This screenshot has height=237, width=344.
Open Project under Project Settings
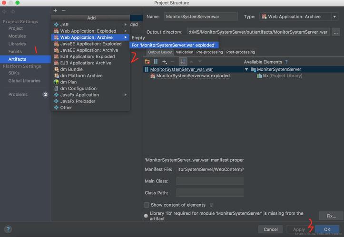click(15, 28)
